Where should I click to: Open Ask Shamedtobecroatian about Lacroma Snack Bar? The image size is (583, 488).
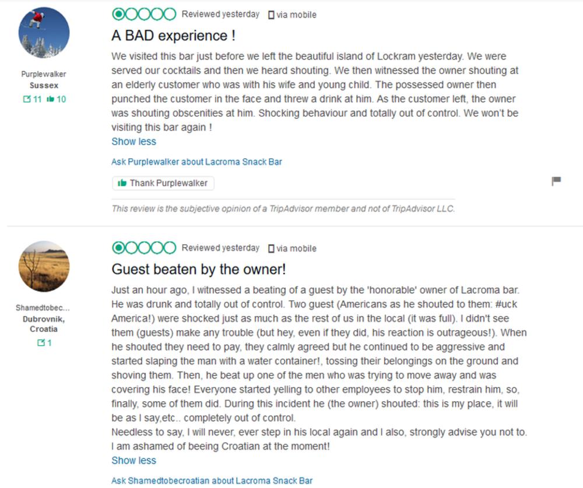coord(212,480)
